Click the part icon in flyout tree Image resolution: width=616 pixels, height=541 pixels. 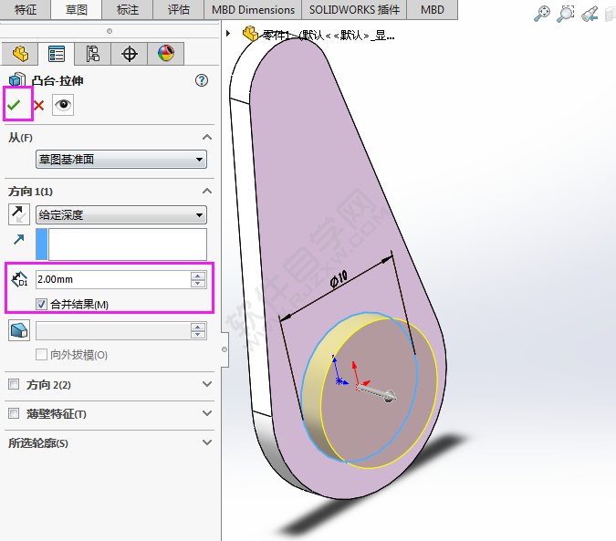[250, 34]
